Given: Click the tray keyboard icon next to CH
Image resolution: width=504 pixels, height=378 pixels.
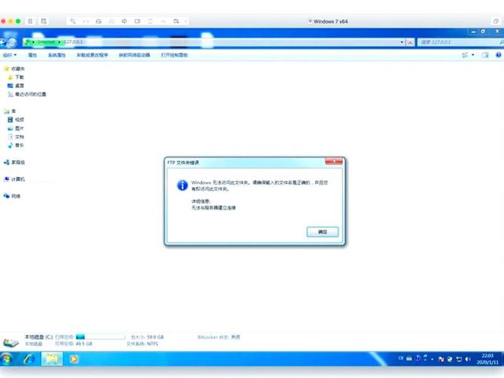Looking at the screenshot, I should [409, 358].
